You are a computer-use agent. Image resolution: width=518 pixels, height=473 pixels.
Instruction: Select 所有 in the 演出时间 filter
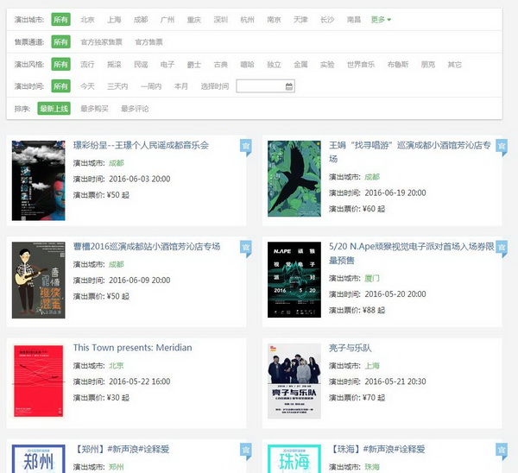(60, 86)
